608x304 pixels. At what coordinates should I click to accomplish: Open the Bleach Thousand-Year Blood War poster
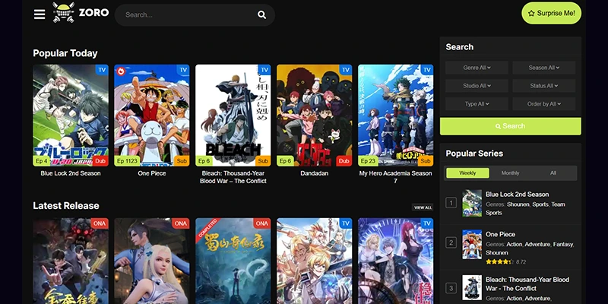click(x=233, y=116)
